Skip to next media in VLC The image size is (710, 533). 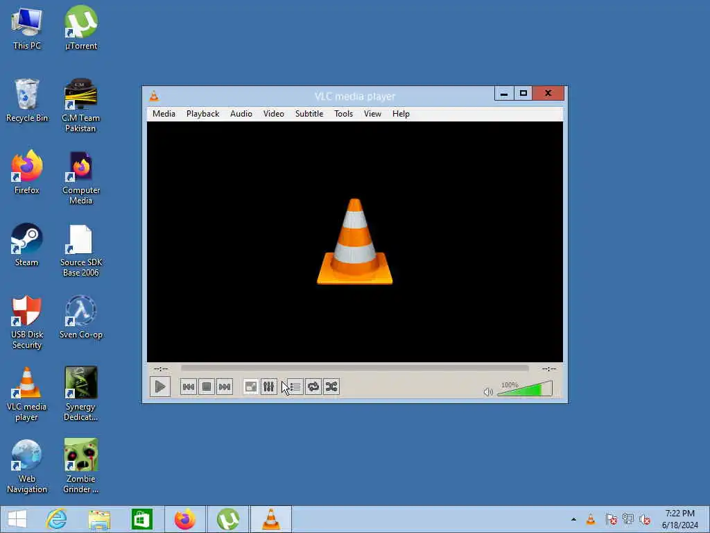[x=225, y=387]
